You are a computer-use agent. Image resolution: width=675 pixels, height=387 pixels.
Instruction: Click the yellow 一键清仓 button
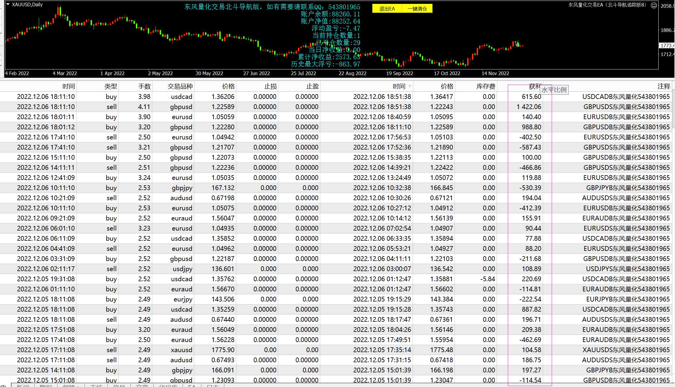click(x=417, y=9)
